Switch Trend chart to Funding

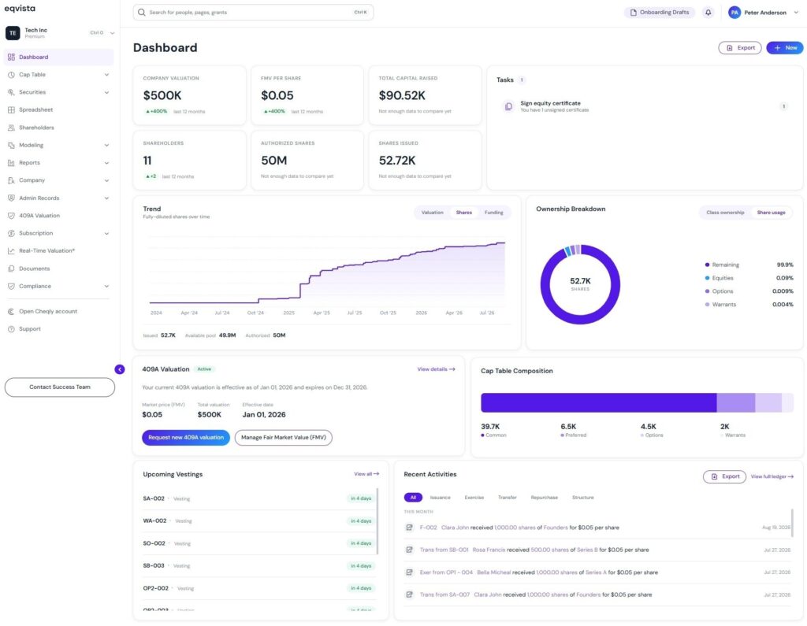(x=493, y=213)
